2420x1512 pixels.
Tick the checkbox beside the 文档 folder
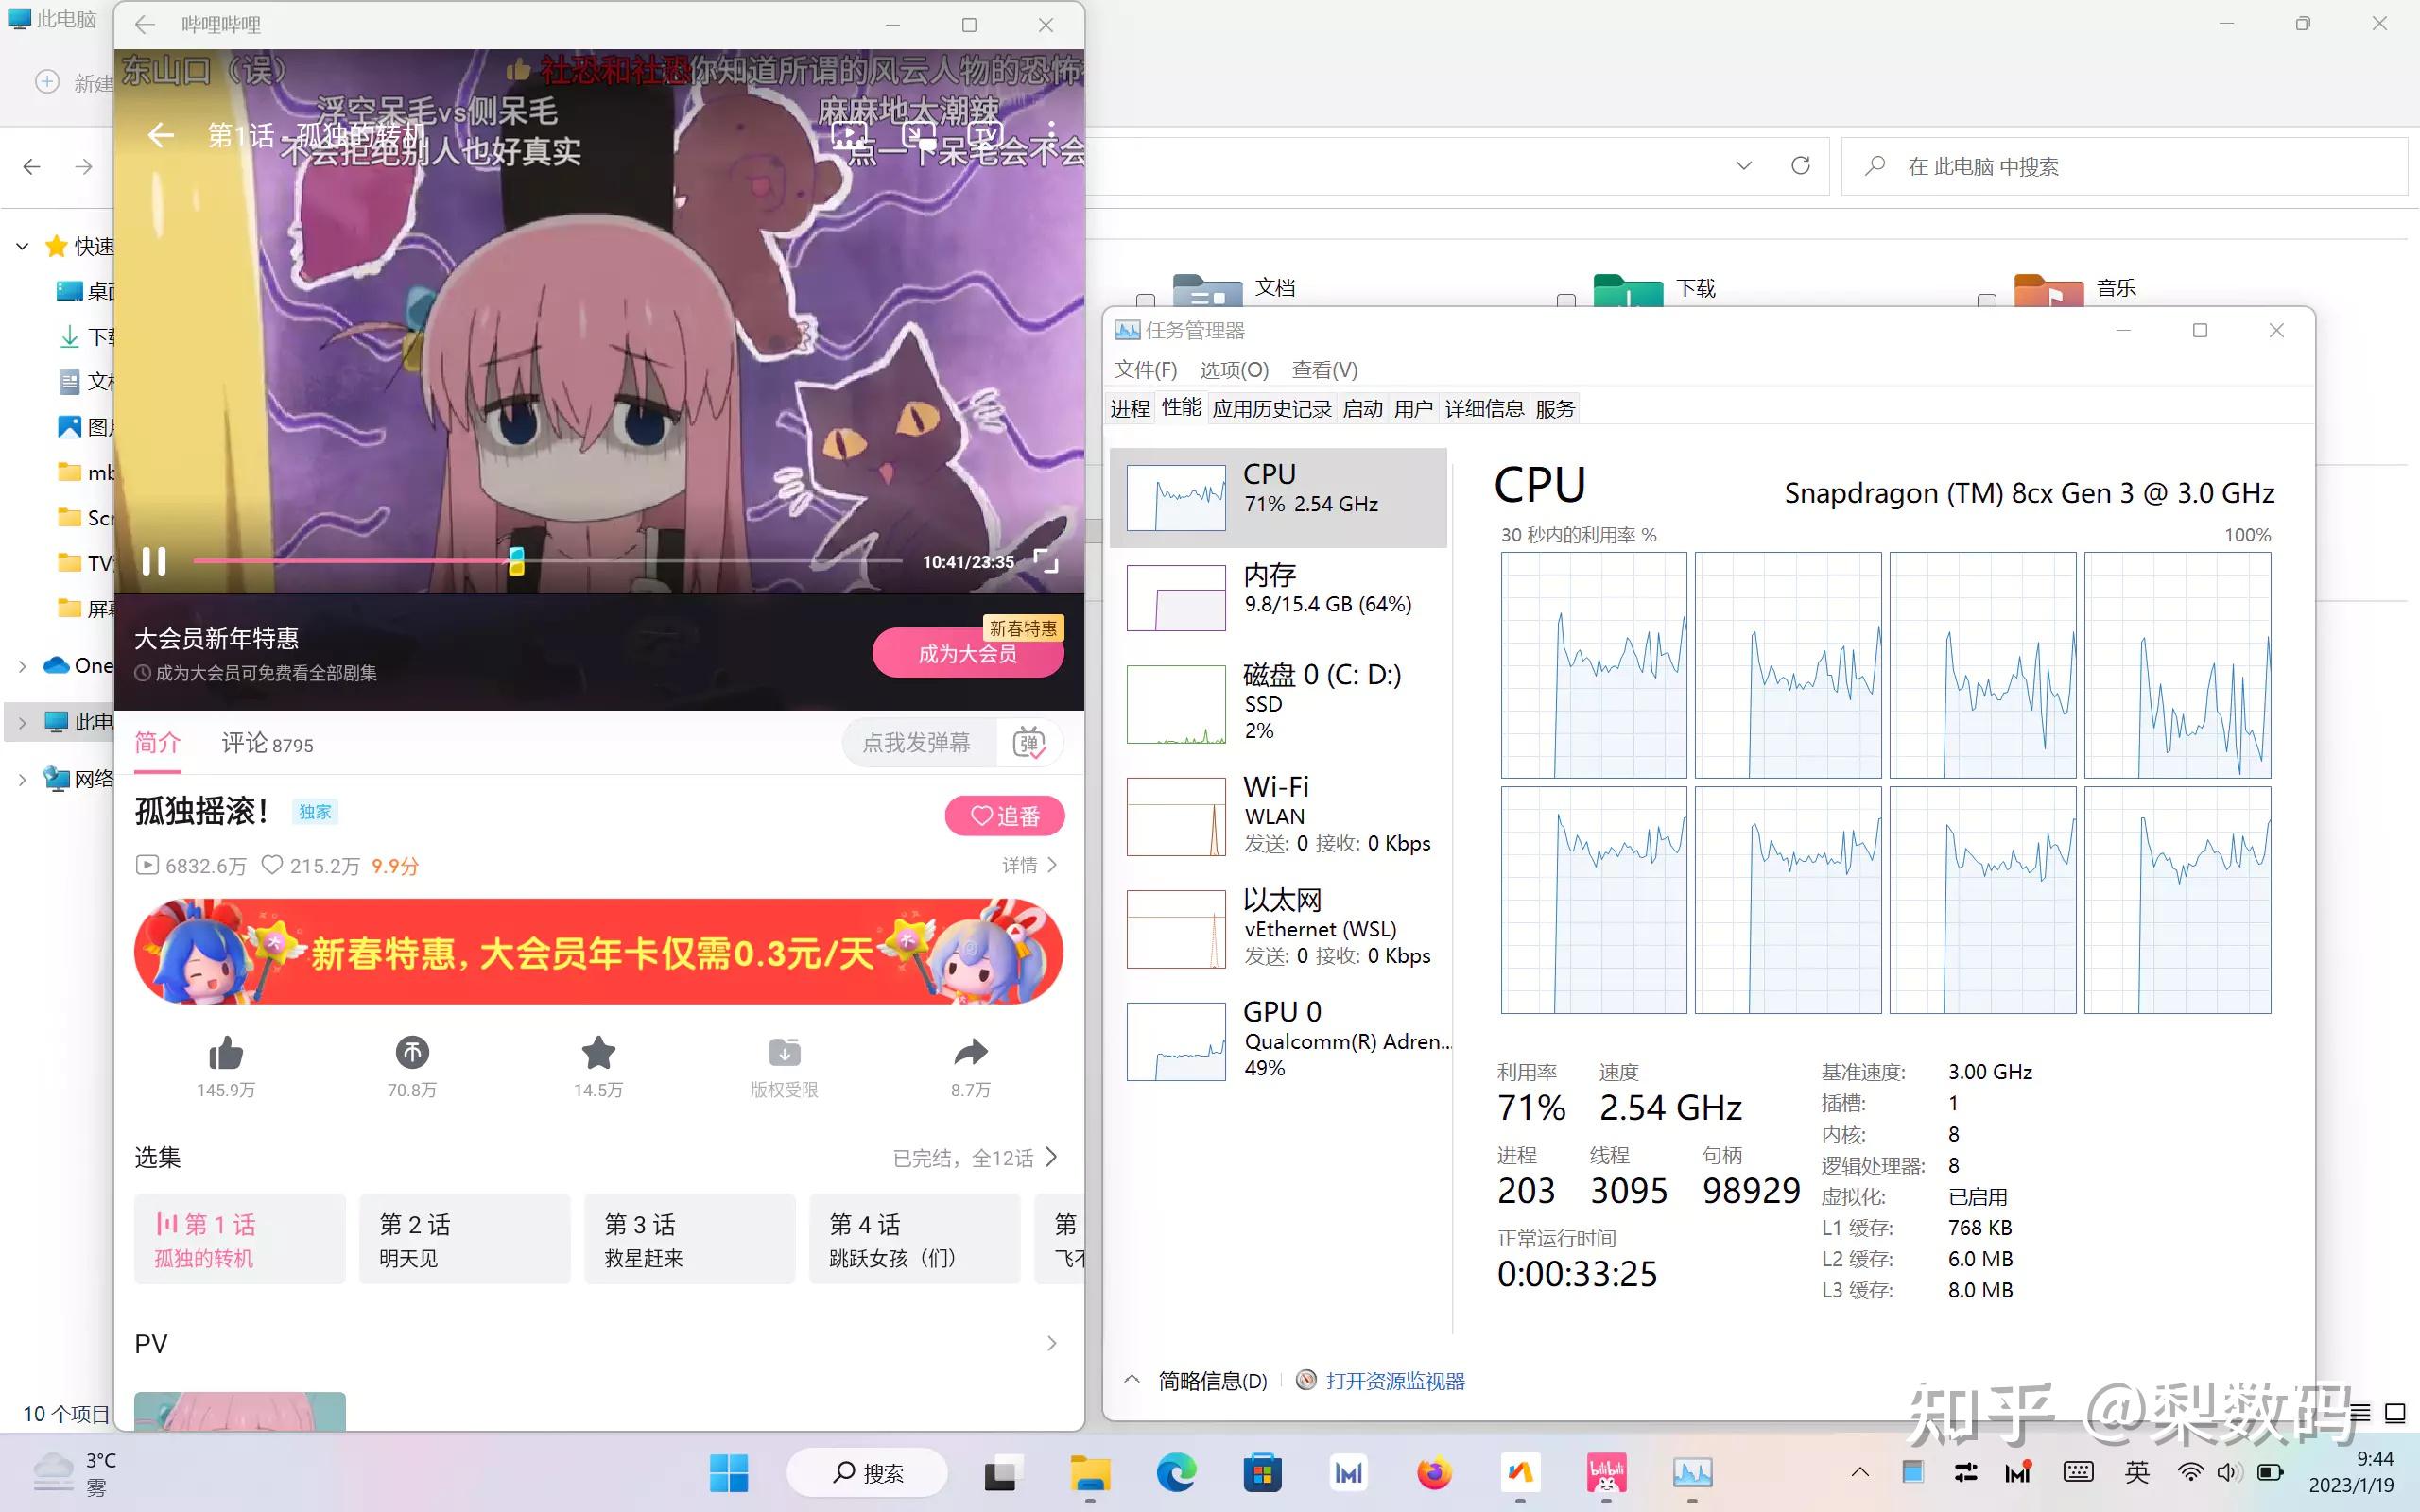pyautogui.click(x=1145, y=300)
